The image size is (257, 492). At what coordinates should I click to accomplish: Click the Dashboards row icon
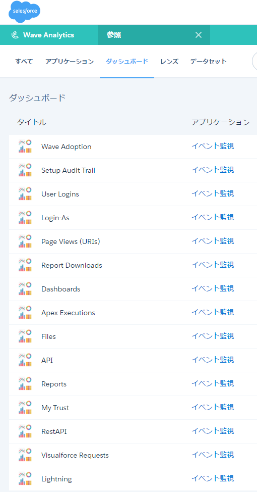[25, 289]
